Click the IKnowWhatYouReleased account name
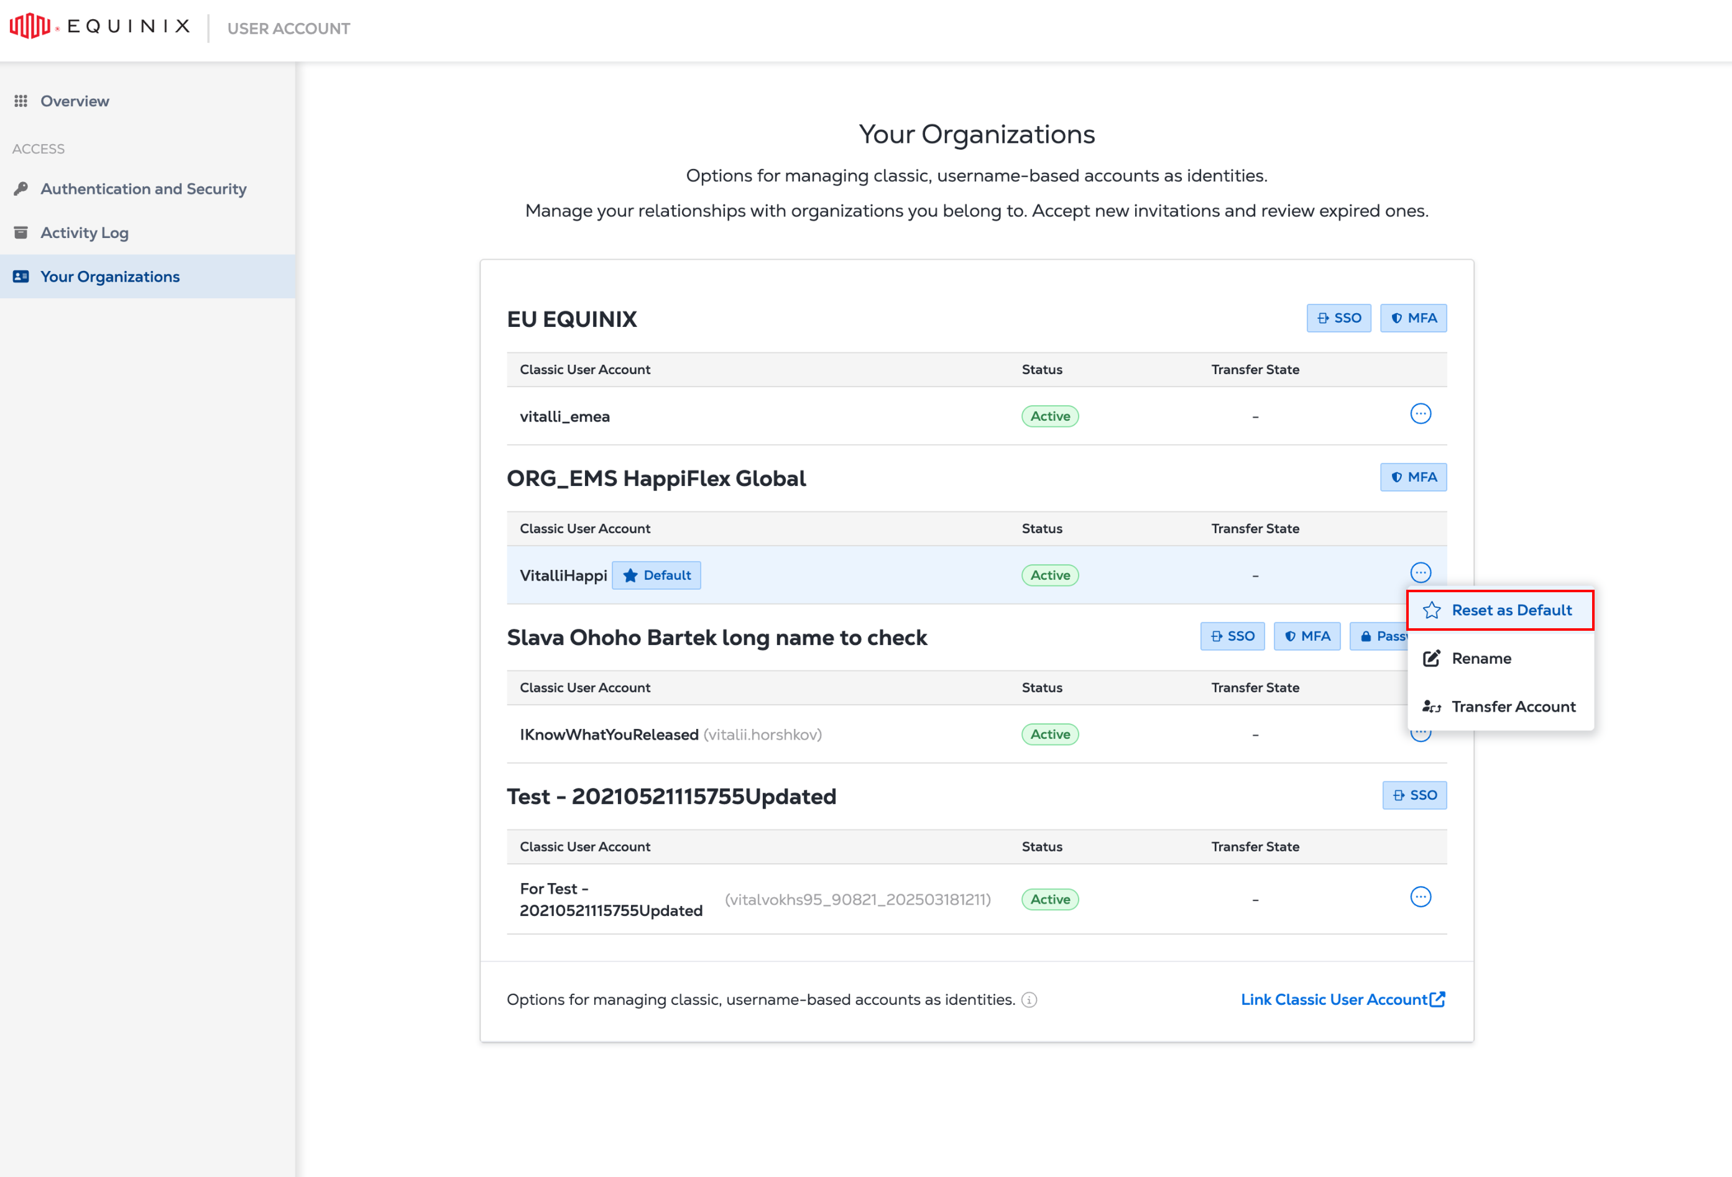 tap(609, 735)
